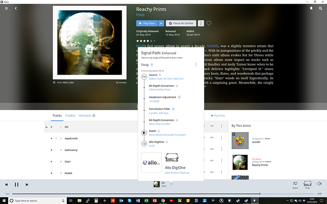Skip to next track

[x=27, y=185]
